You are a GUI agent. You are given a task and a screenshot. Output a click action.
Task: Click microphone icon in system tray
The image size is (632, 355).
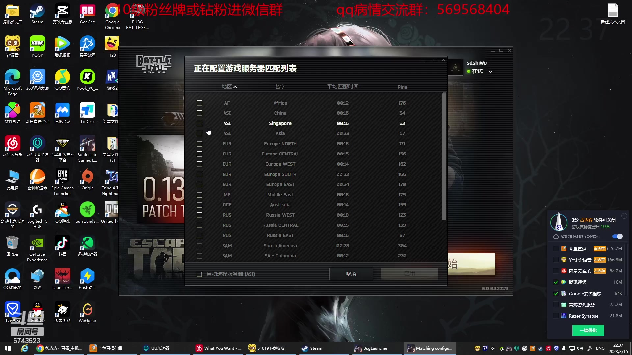[x=564, y=348]
